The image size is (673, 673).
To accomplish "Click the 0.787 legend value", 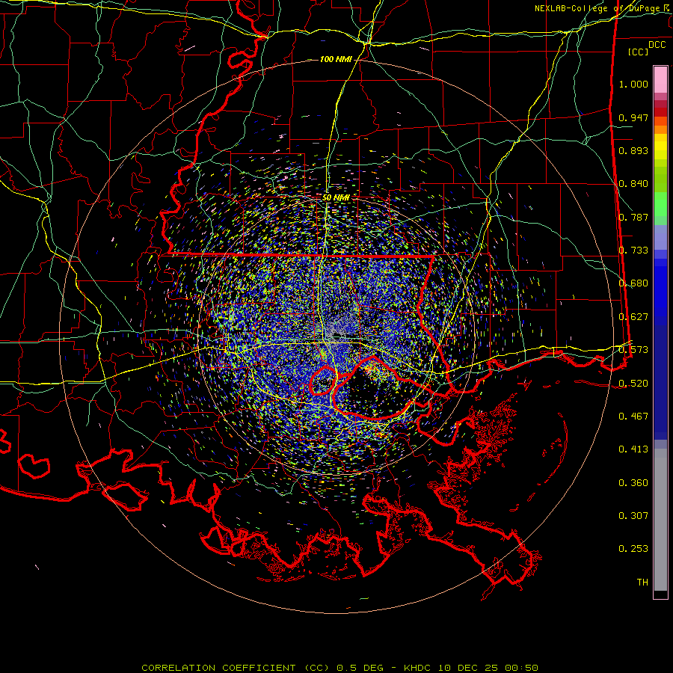I will [633, 217].
